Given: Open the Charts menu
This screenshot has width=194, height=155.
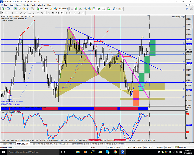Looking at the screenshot, I should [x=26, y=5].
